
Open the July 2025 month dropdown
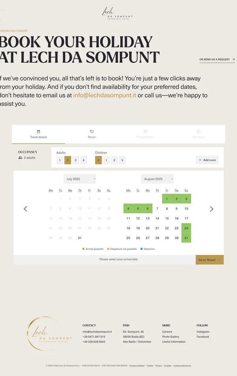pos(80,179)
